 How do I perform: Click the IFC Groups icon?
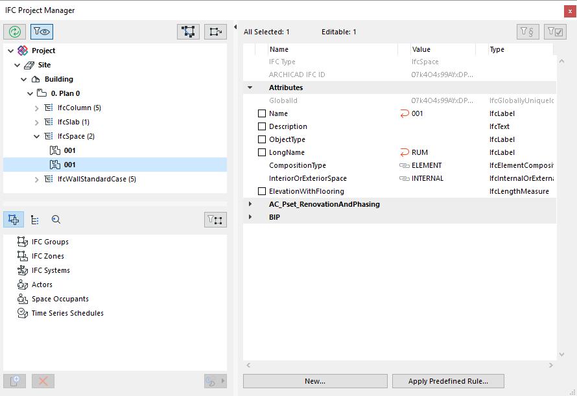click(x=23, y=242)
